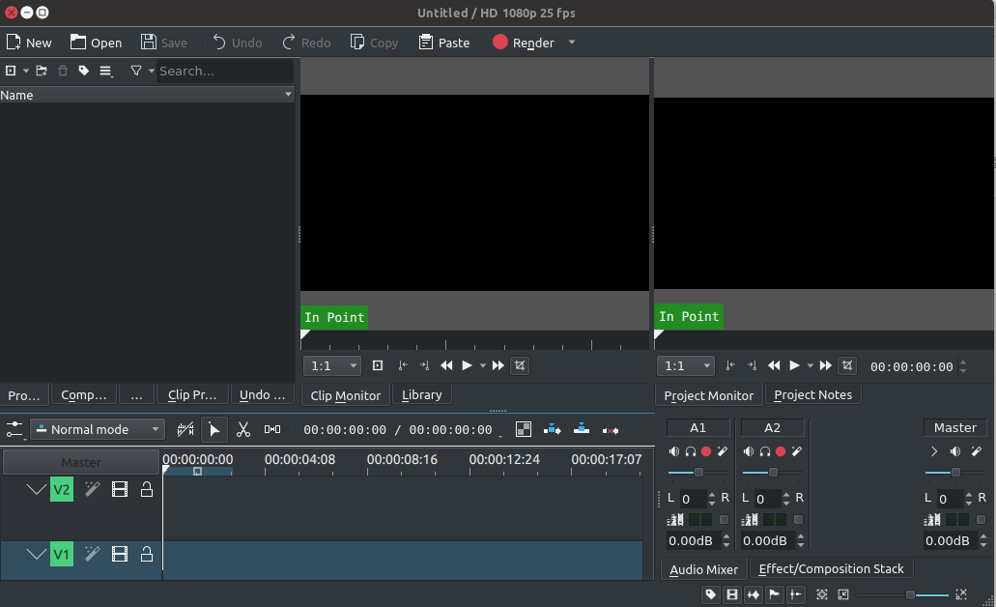This screenshot has height=607, width=996.
Task: Activate the Spacer tool
Action: click(x=272, y=429)
